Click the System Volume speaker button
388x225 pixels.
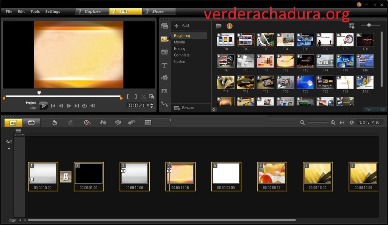[x=92, y=105]
